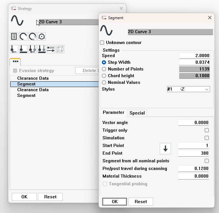Tick the Trigger only checkbox
219x213 pixels.
click(207, 130)
